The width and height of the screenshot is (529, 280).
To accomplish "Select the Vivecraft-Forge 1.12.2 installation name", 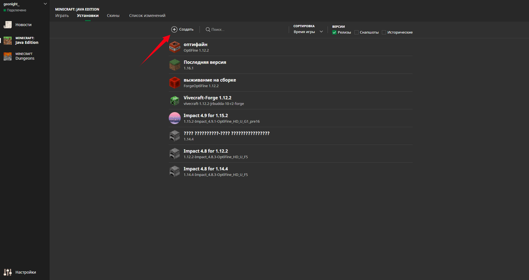I will (208, 97).
